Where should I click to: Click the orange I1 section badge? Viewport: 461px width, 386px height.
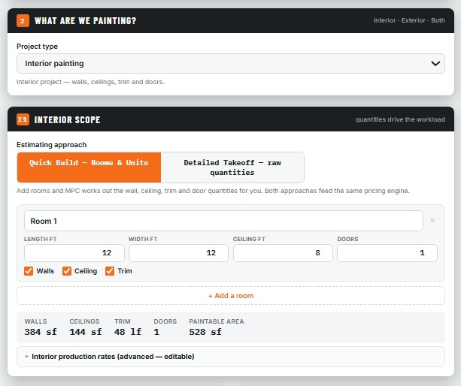[x=23, y=119]
